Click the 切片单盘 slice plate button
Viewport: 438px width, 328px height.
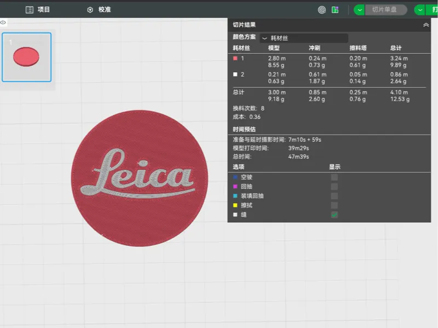point(386,10)
